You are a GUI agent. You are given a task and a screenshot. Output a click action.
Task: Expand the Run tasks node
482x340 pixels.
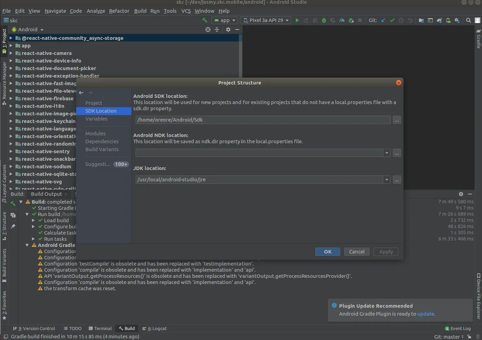33,239
